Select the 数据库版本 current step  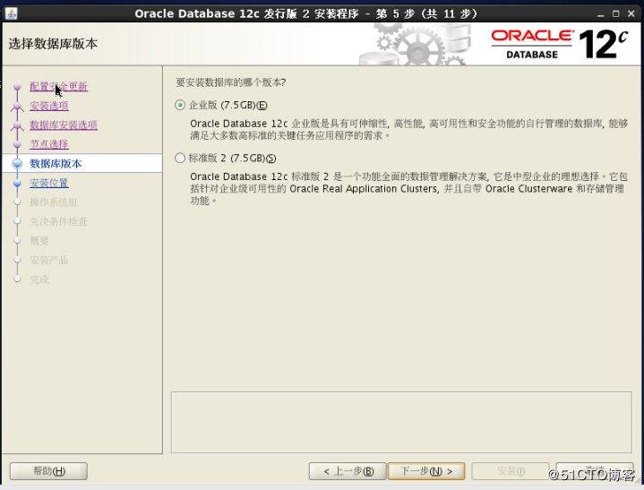(x=82, y=163)
